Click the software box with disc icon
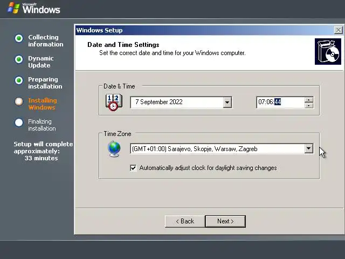 (x=328, y=52)
